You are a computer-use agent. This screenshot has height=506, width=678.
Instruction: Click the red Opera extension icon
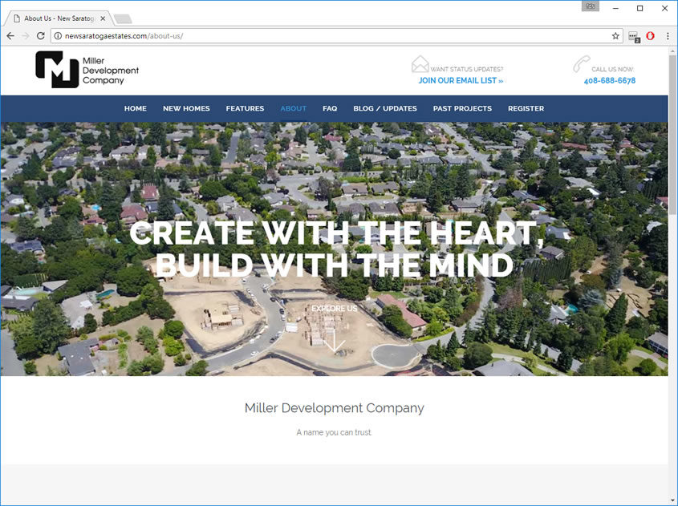point(650,36)
